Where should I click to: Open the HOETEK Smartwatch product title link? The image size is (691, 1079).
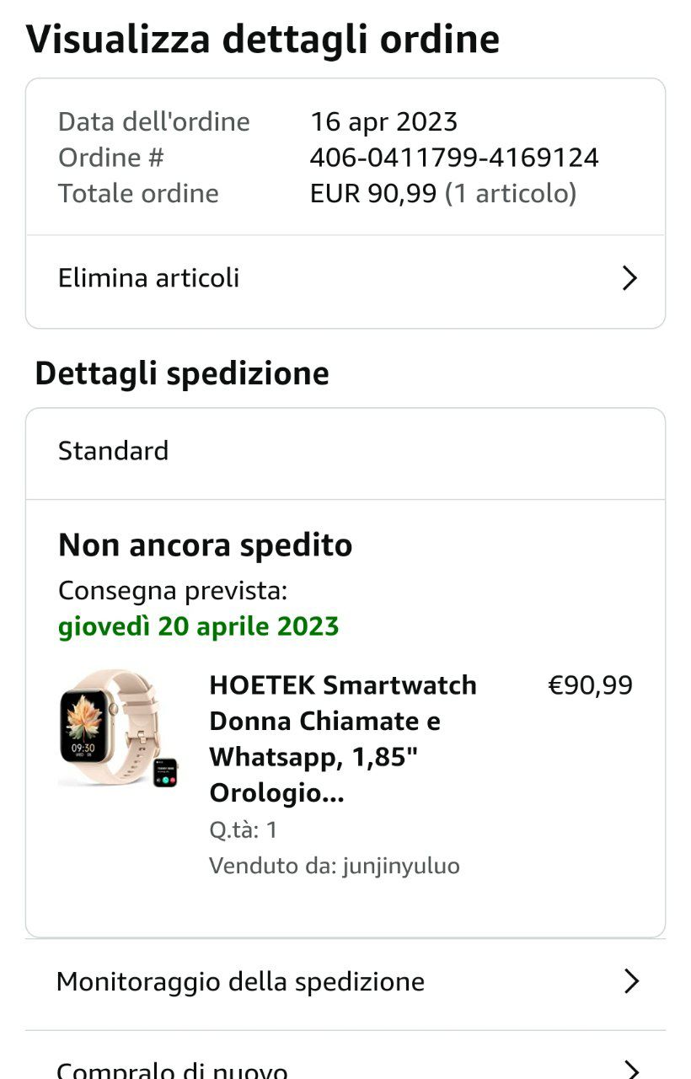tap(343, 738)
